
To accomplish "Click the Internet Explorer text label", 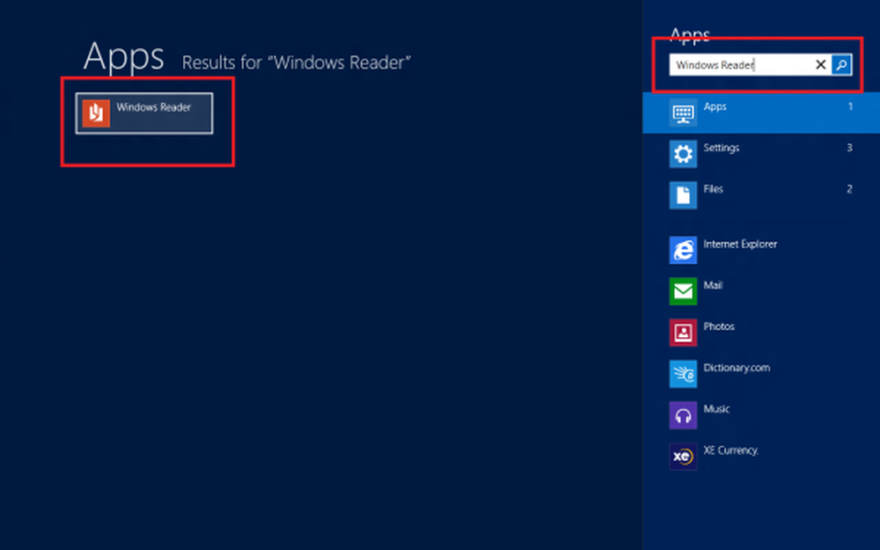I will 740,244.
